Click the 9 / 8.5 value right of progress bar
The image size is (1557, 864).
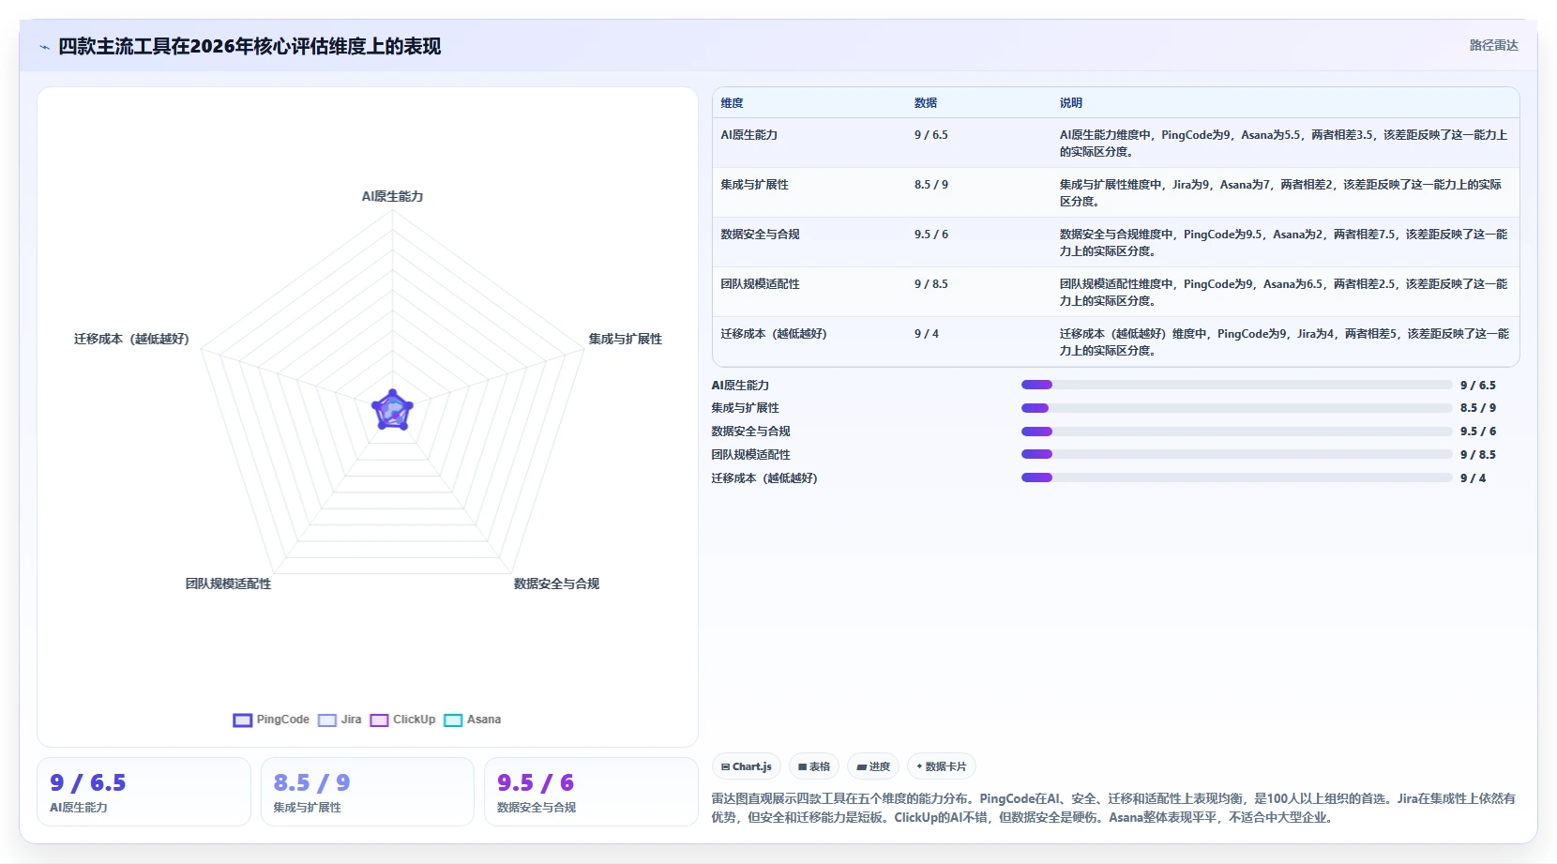pos(1478,455)
